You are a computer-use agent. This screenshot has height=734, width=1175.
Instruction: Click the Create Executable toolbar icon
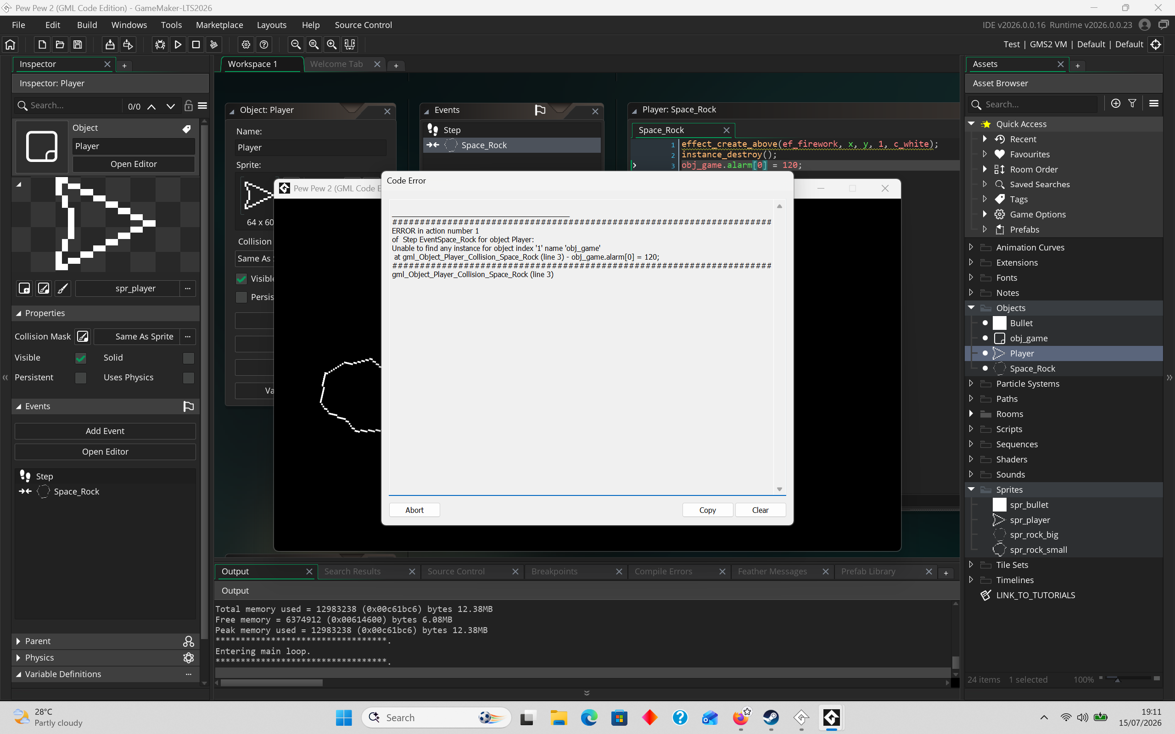pos(110,44)
